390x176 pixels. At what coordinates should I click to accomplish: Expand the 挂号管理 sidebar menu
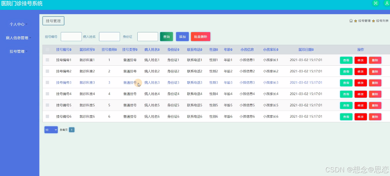tap(19, 51)
